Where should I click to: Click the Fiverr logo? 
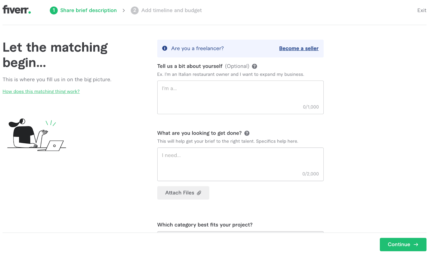17,10
